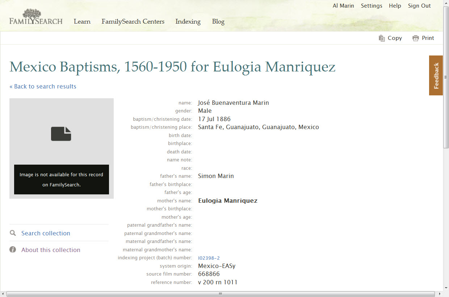
Task: Click the Mexico Baptisms page heading
Action: pos(172,67)
